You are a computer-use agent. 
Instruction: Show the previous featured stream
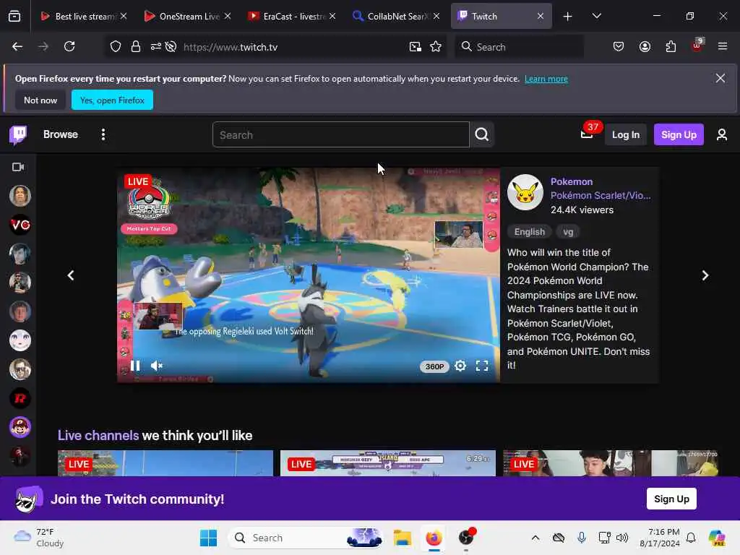pos(71,275)
